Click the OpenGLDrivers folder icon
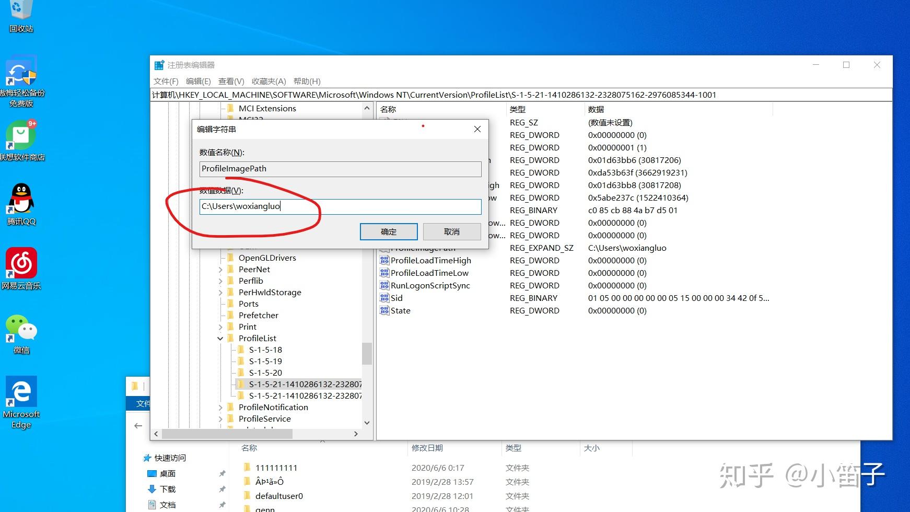Screen dimensions: 910x512 pos(230,258)
